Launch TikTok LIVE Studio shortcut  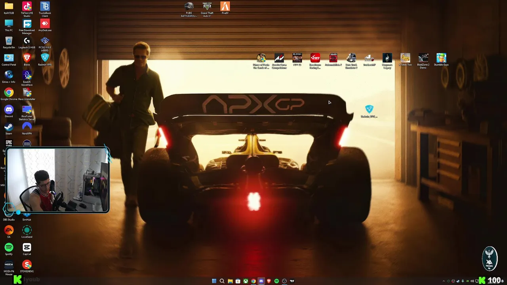coord(27,9)
